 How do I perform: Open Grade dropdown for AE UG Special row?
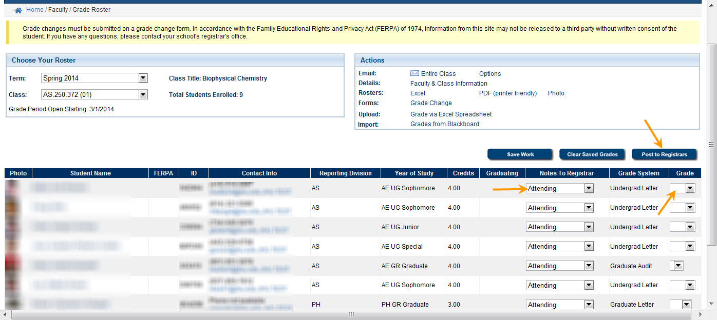tap(683, 246)
